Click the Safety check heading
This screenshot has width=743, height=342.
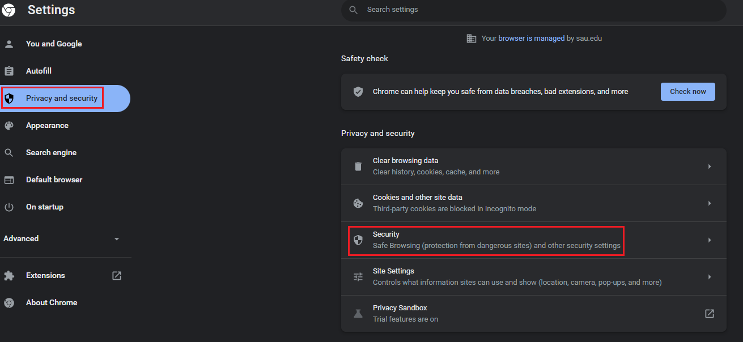click(364, 59)
